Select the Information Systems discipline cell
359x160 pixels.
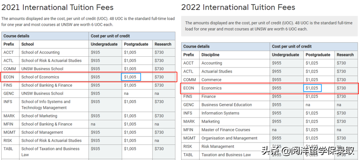(220, 113)
